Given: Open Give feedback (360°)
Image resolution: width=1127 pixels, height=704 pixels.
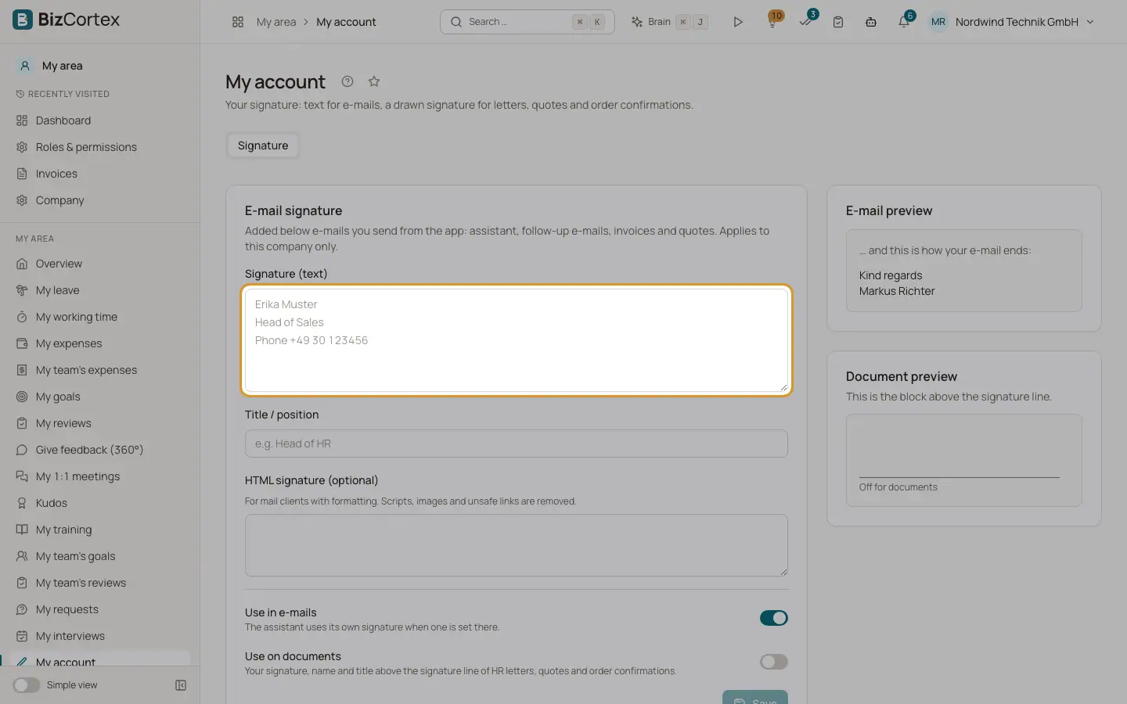Looking at the screenshot, I should [x=100, y=450].
